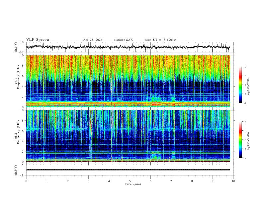The image size is (263, 203).
Task: Click the ch.2 emission burst near minute 6
Action: point(156,155)
